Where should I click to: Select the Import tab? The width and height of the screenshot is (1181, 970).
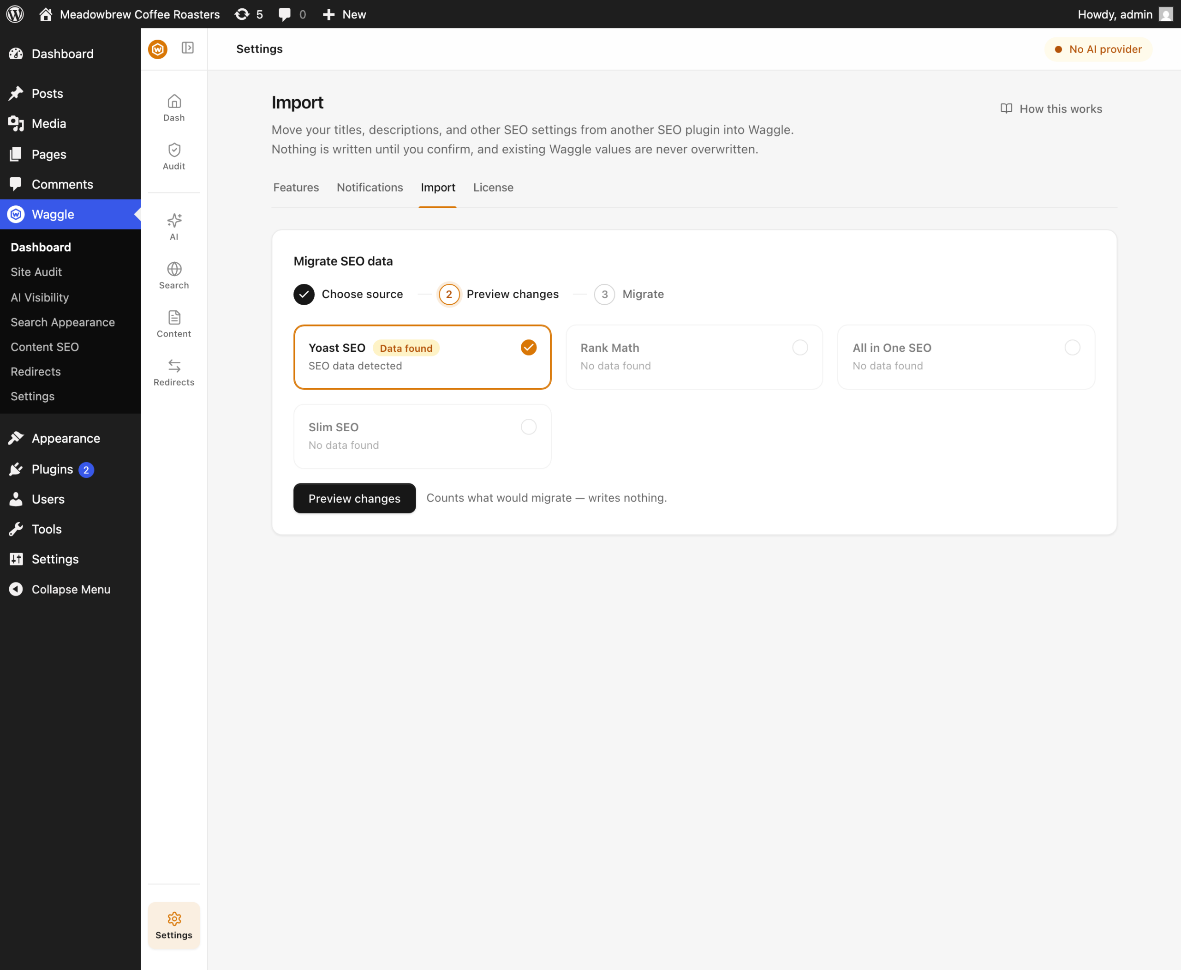(x=438, y=188)
